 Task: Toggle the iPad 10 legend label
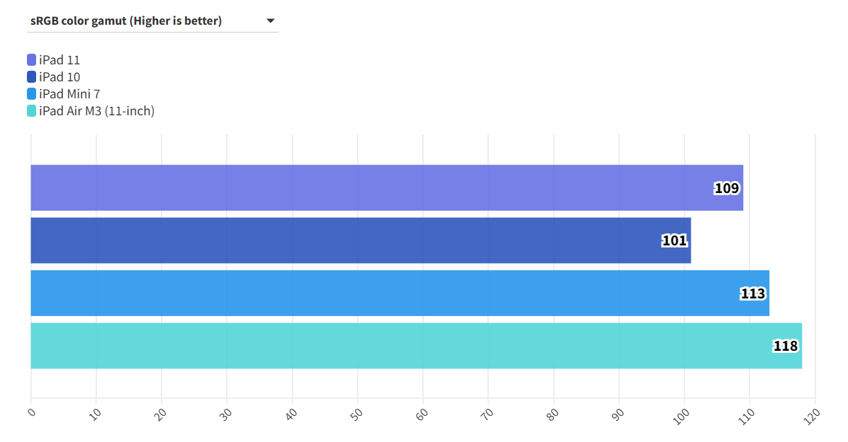(60, 77)
